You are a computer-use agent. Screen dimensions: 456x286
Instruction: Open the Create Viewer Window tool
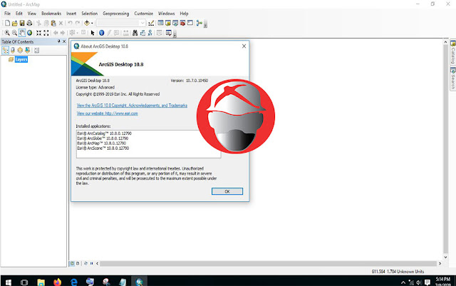coord(169,33)
